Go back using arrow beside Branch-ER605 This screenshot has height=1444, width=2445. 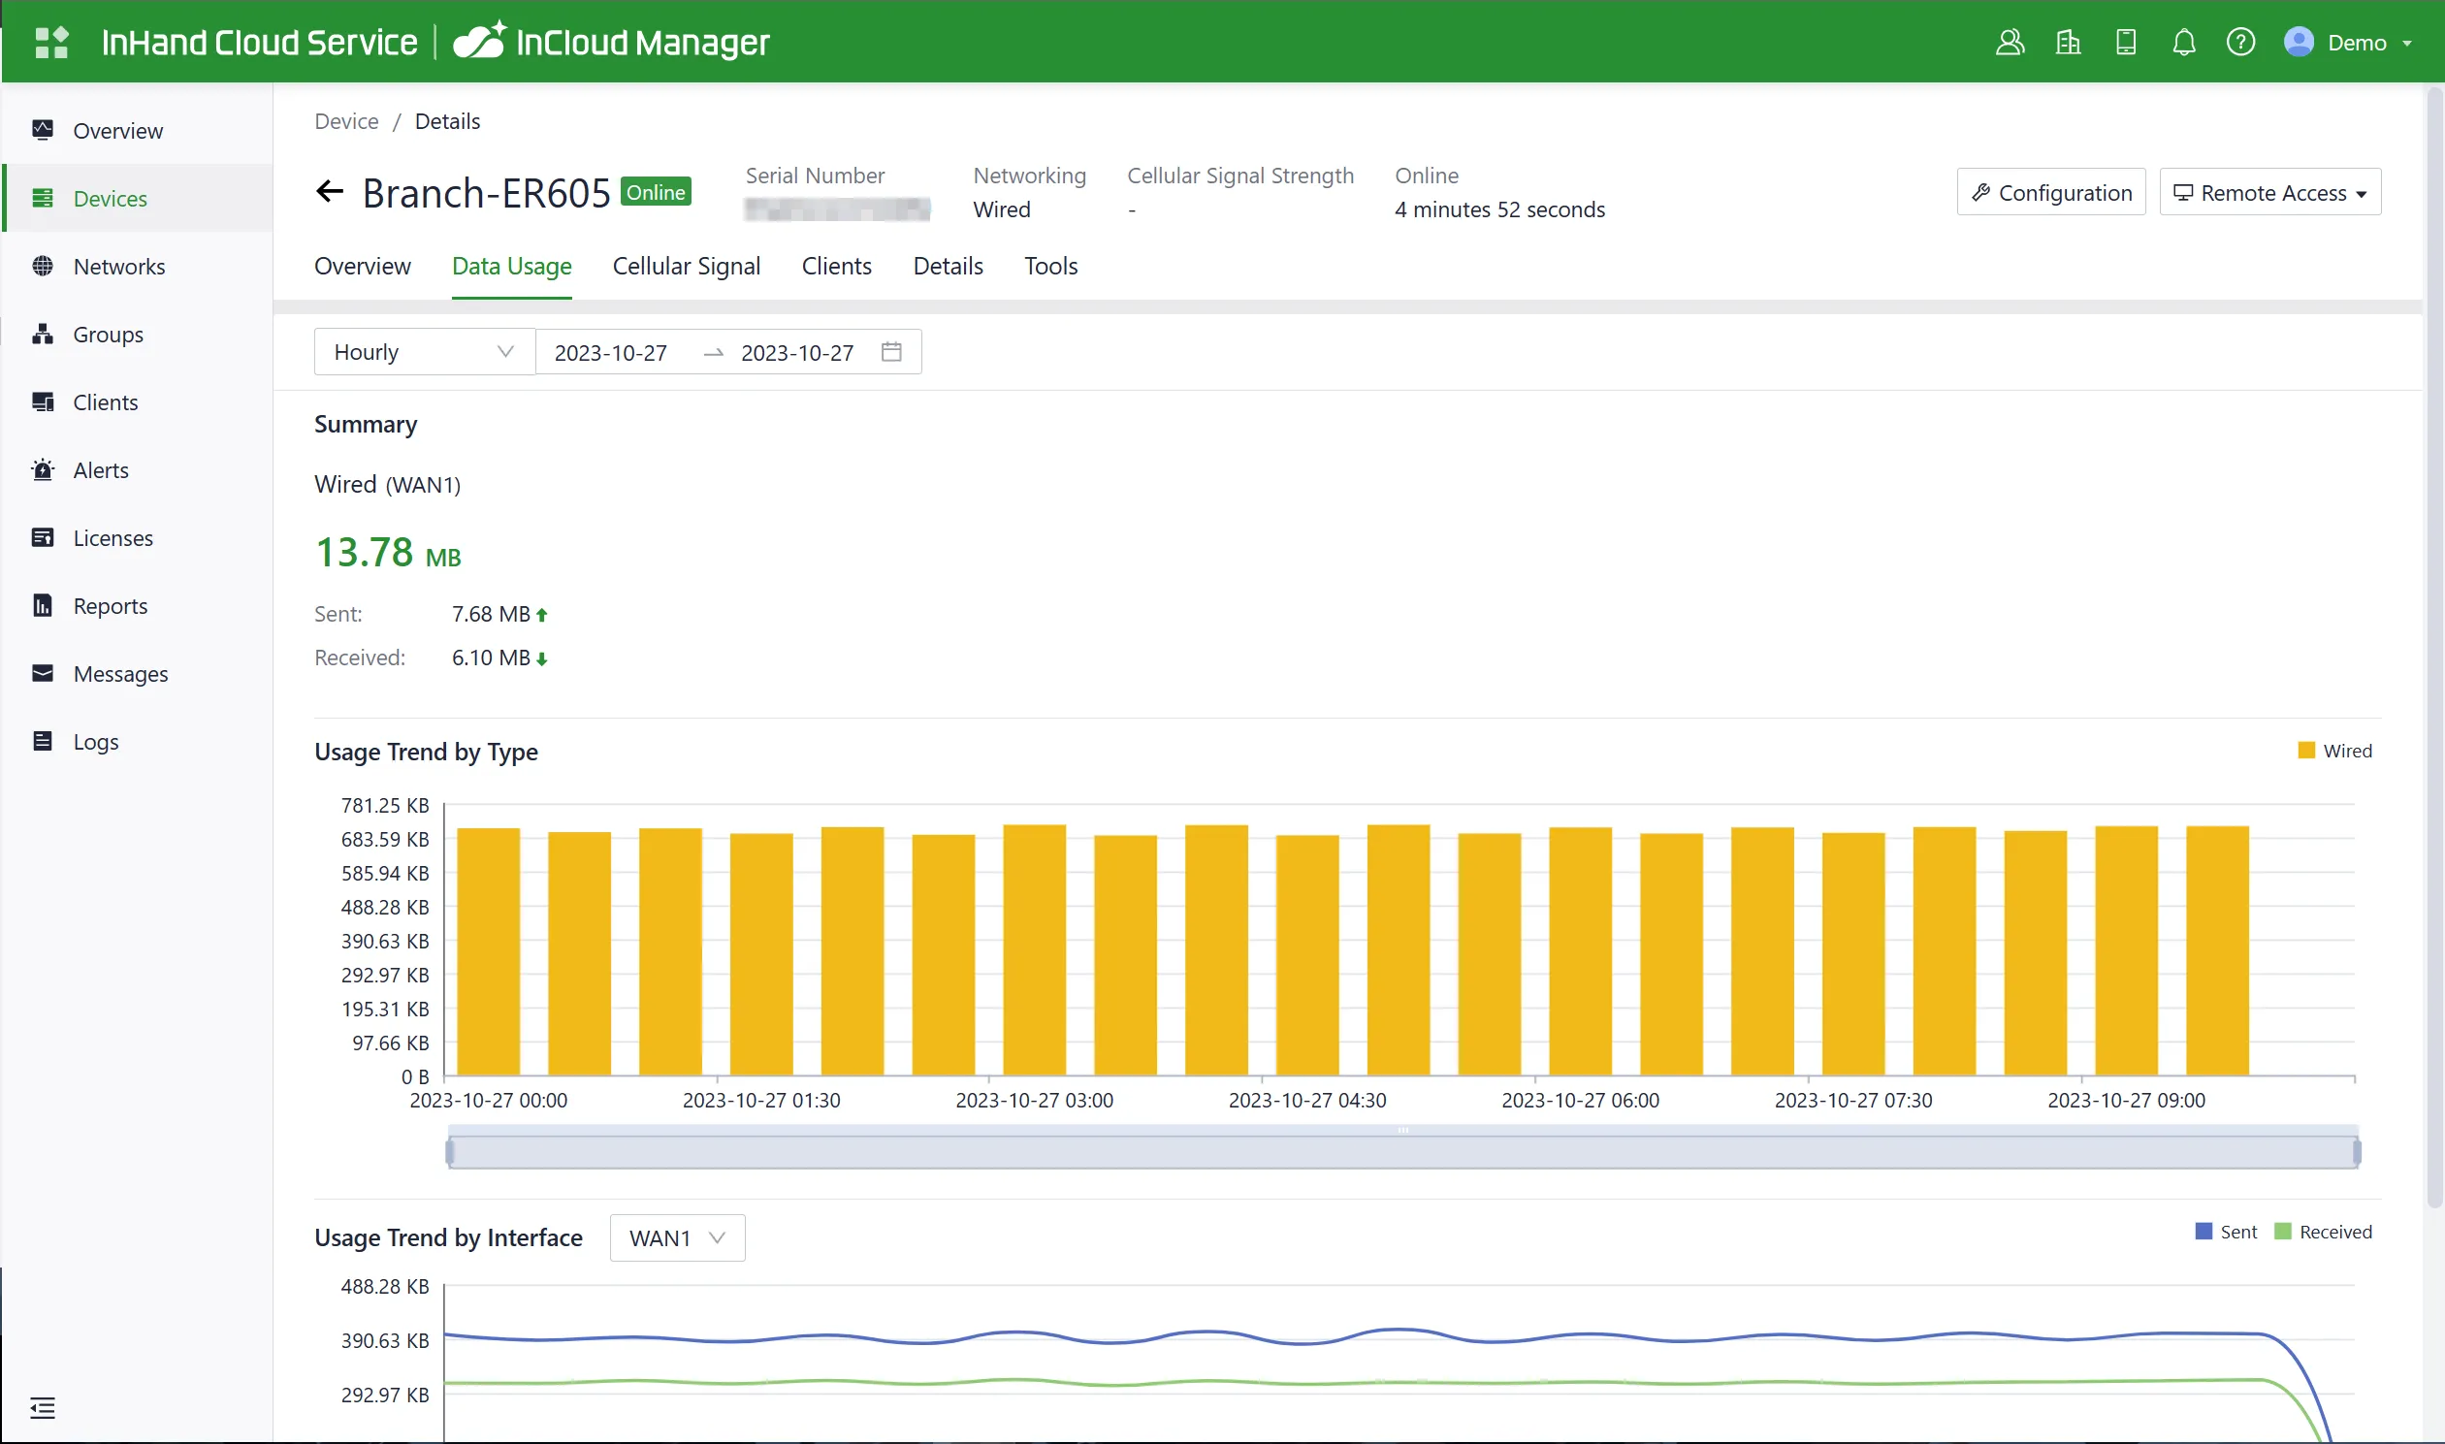click(x=330, y=191)
